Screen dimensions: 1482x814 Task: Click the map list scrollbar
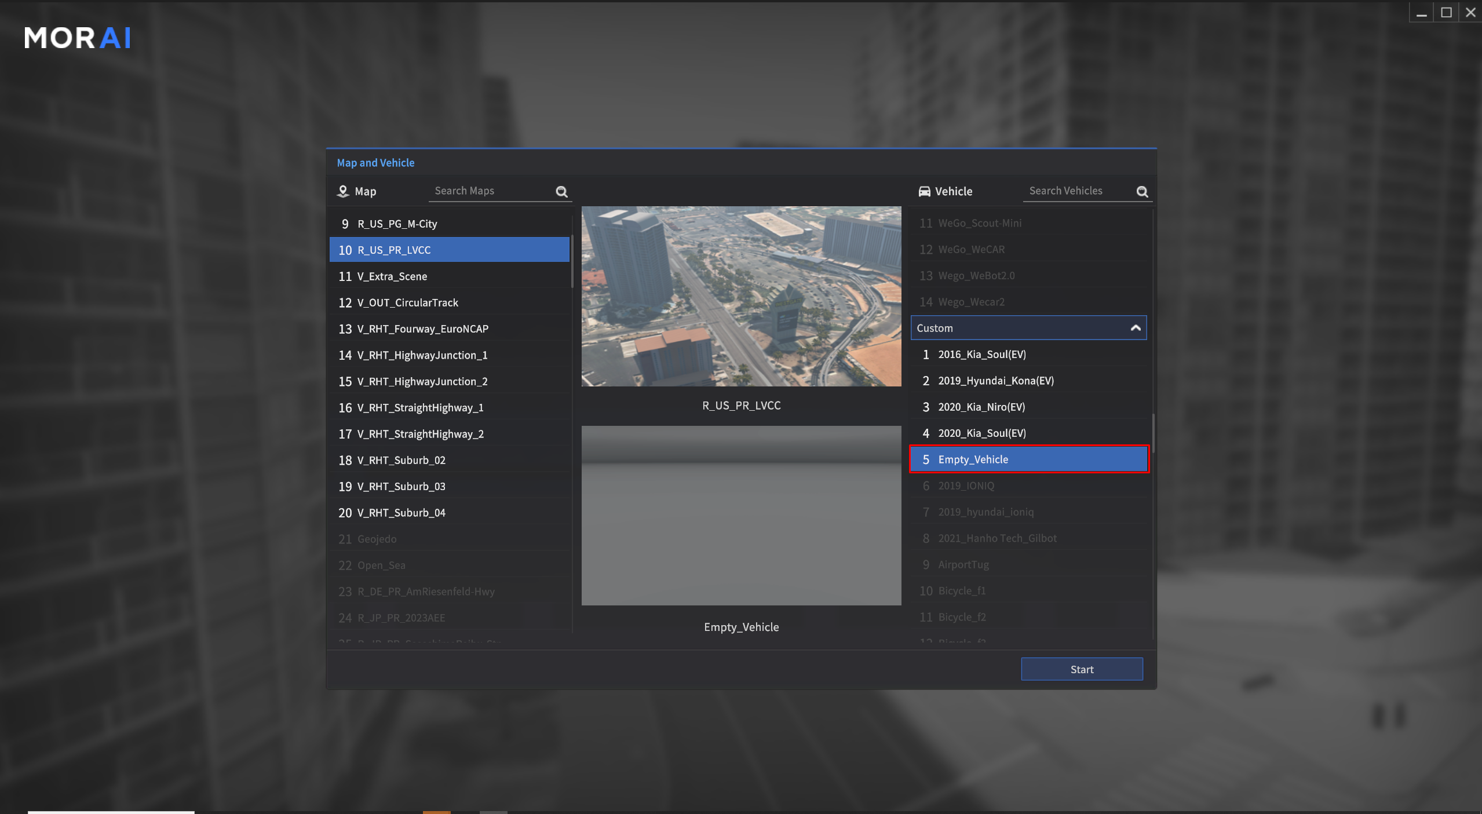coord(572,261)
